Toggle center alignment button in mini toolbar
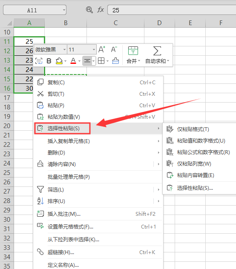 [87, 61]
